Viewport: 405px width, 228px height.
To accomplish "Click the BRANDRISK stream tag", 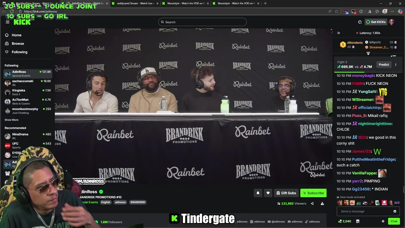I will tap(138, 202).
